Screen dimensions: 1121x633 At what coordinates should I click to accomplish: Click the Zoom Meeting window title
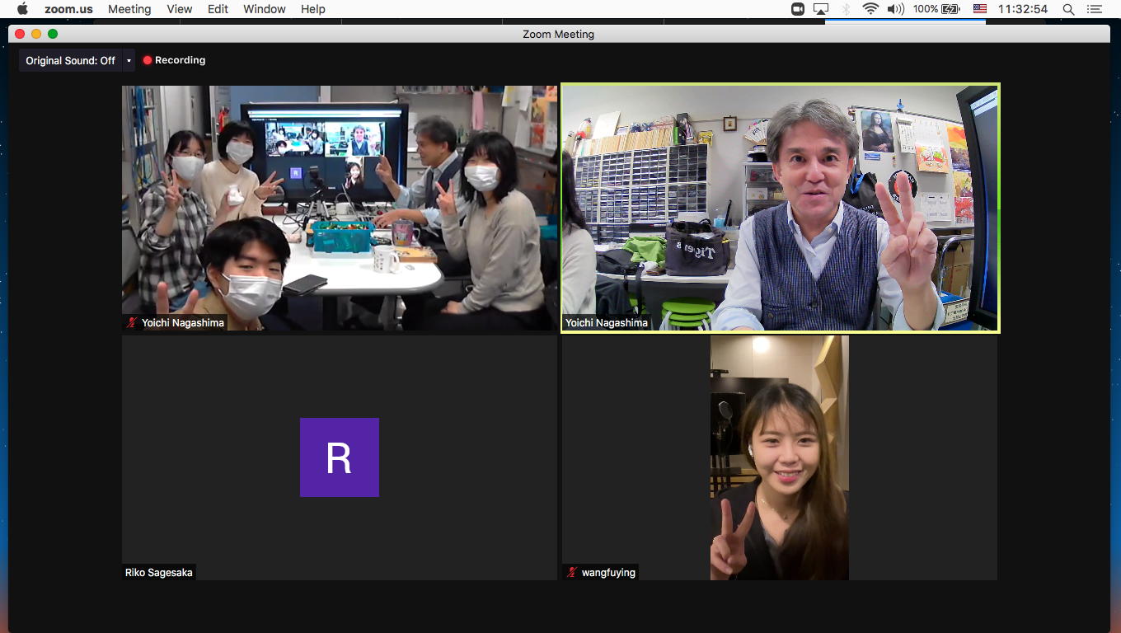point(558,34)
